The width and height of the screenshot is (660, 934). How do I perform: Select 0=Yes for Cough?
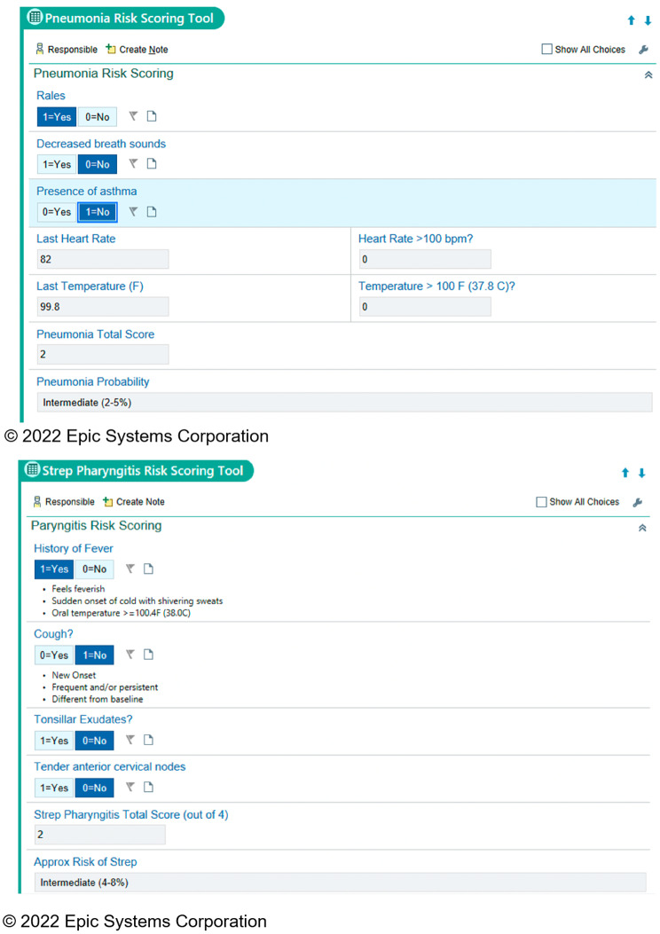(53, 655)
